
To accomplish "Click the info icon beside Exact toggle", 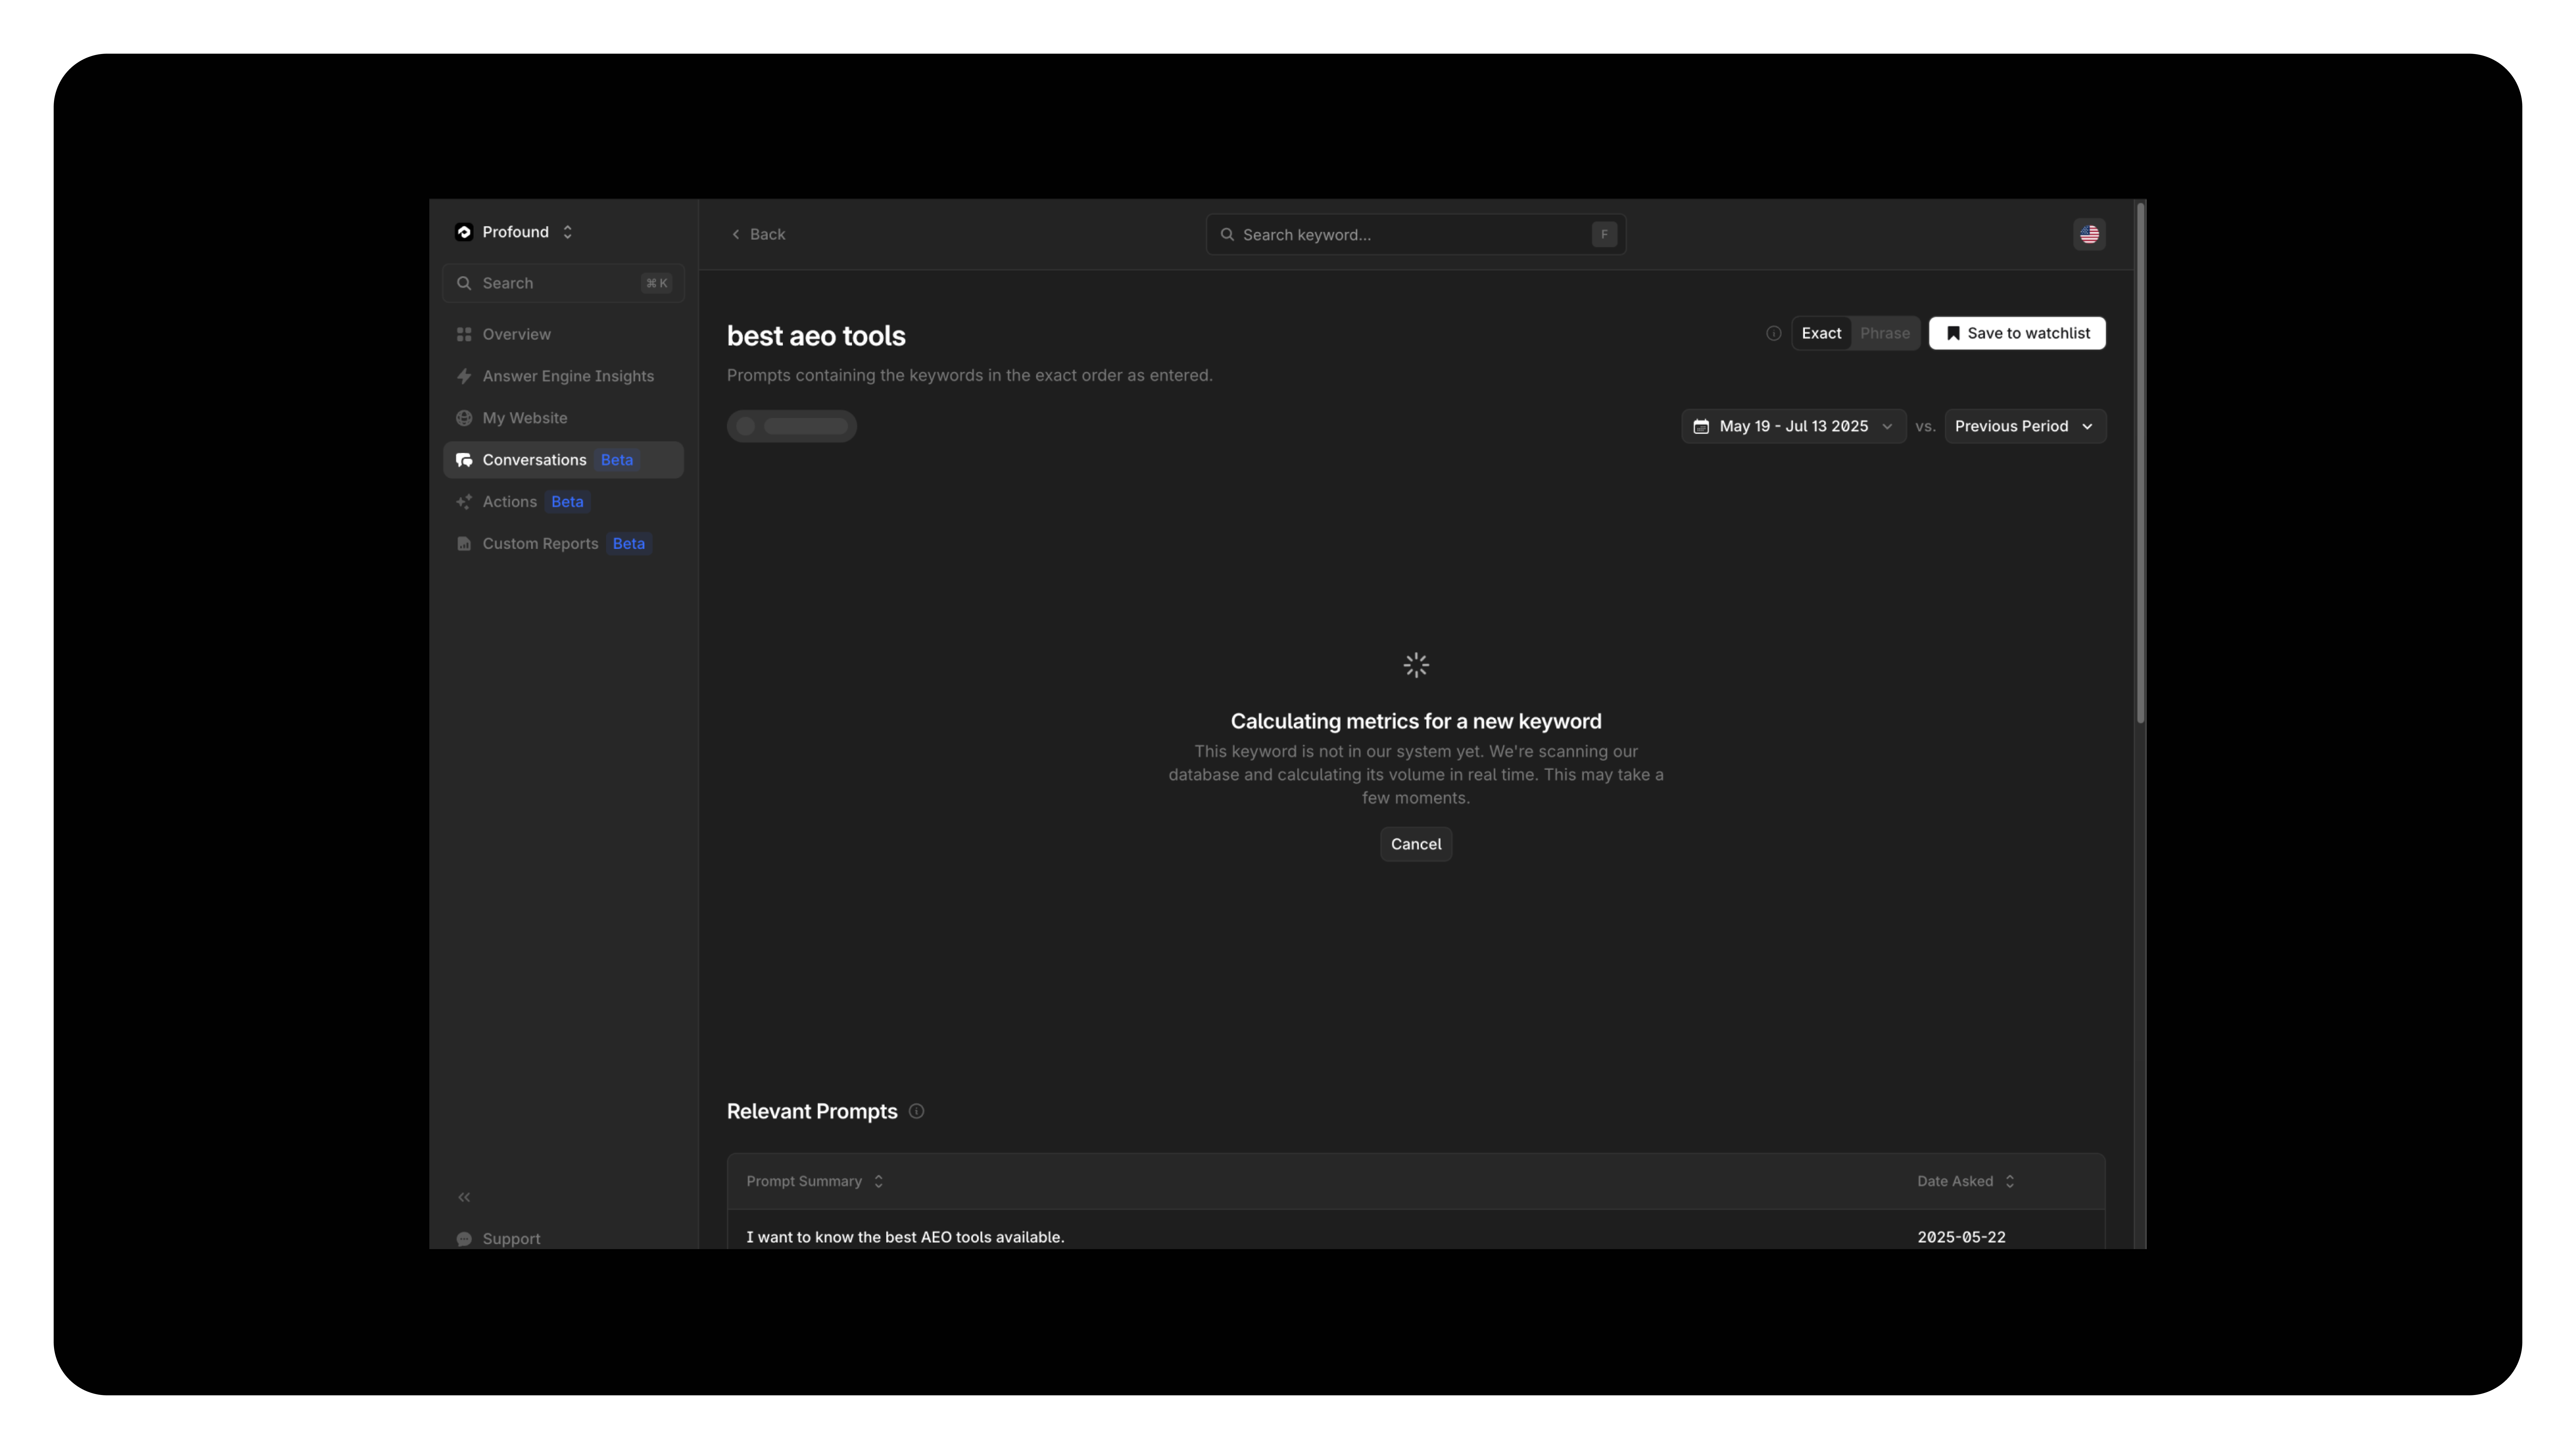I will tap(1773, 333).
